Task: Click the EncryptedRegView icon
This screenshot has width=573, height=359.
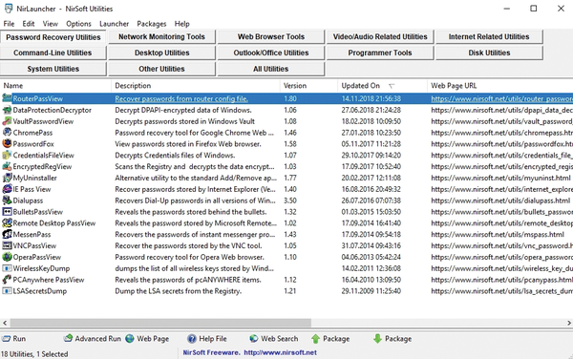Action: [x=7, y=166]
